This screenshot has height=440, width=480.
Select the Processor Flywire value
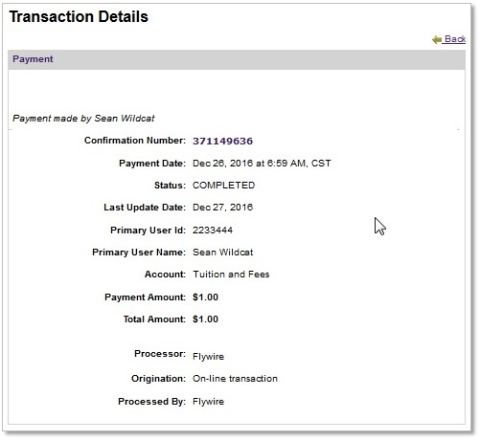[208, 357]
